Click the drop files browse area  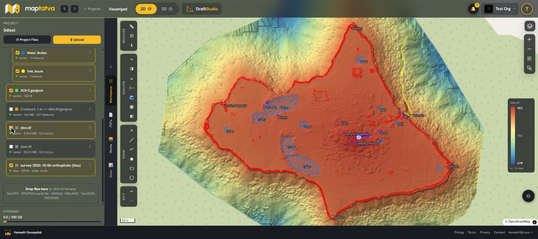(x=51, y=193)
